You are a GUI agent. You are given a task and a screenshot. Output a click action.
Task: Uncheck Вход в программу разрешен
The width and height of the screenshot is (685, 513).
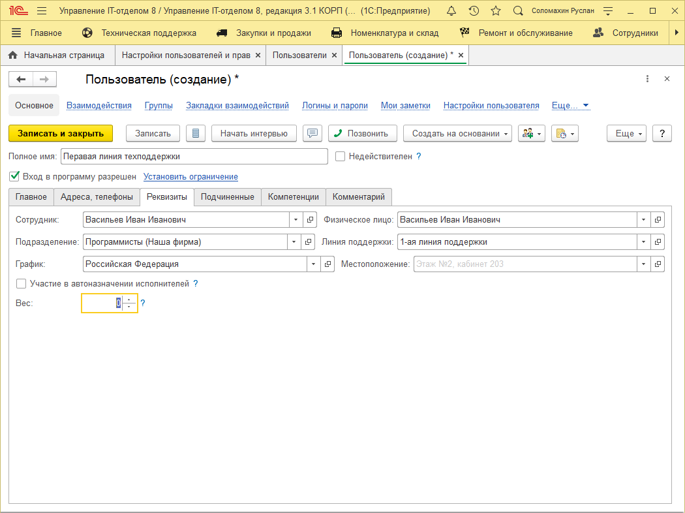tap(14, 176)
